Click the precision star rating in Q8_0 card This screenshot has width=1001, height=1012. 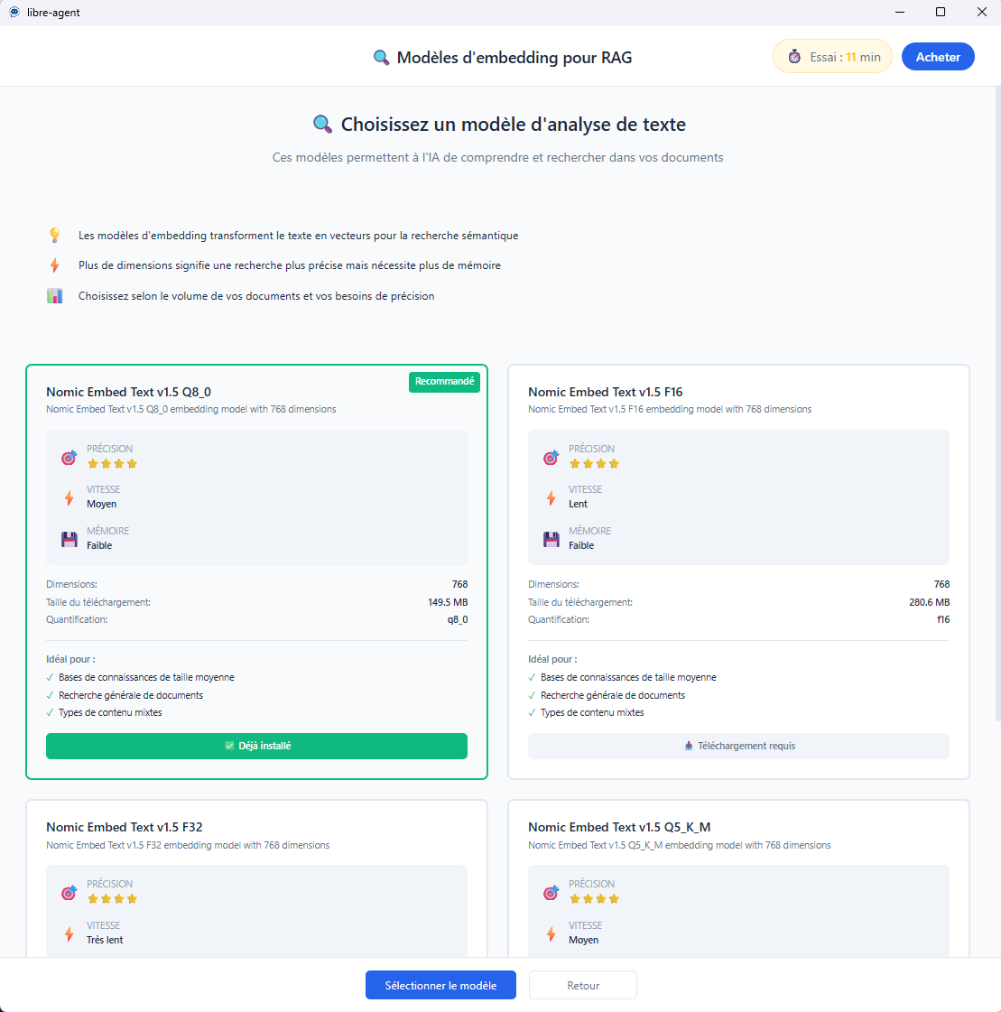(x=112, y=464)
